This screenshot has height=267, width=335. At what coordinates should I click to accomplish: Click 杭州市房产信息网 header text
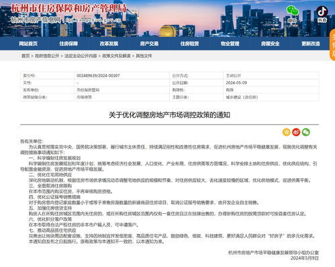(x=36, y=20)
